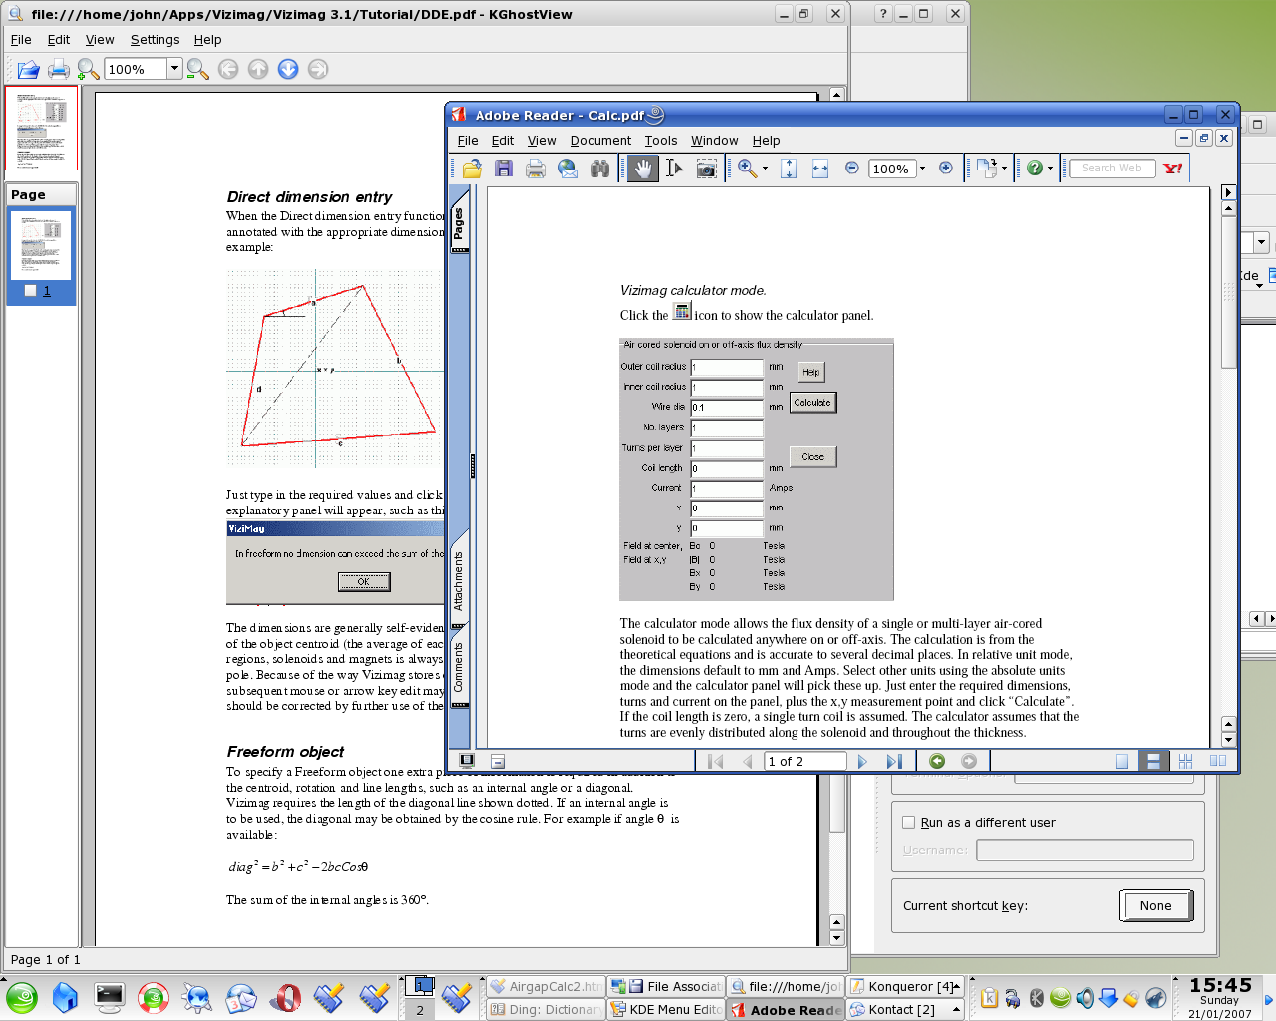Image resolution: width=1276 pixels, height=1021 pixels.
Task: Select the Zoom In magnifier tool
Action: point(748,169)
